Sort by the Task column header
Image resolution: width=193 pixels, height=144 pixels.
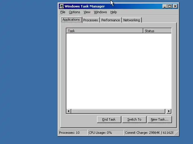105,31
